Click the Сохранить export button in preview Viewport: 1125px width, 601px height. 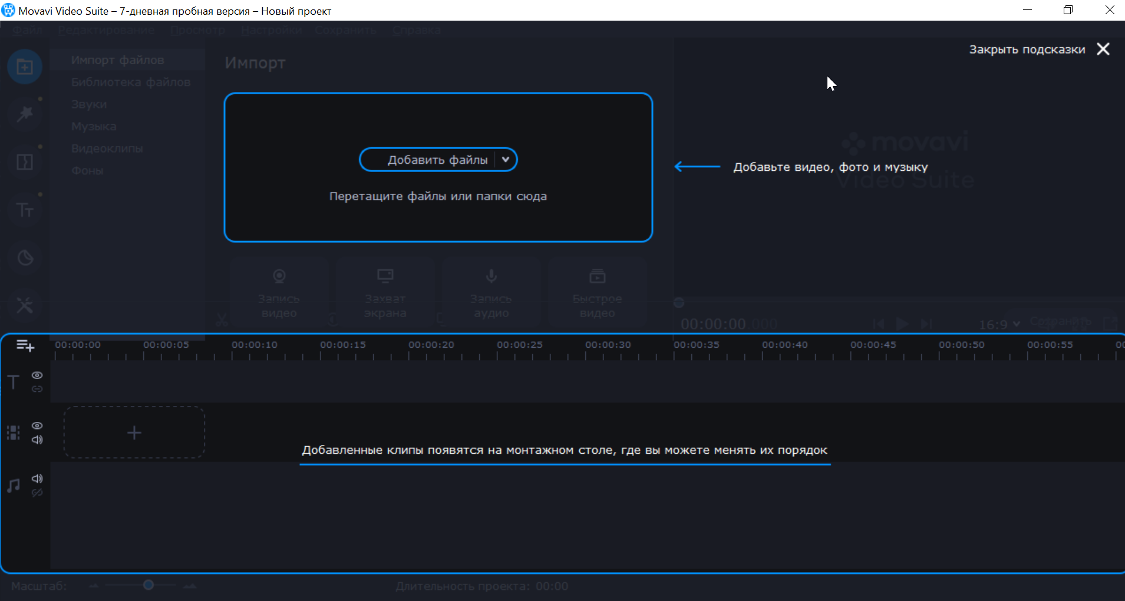1060,322
